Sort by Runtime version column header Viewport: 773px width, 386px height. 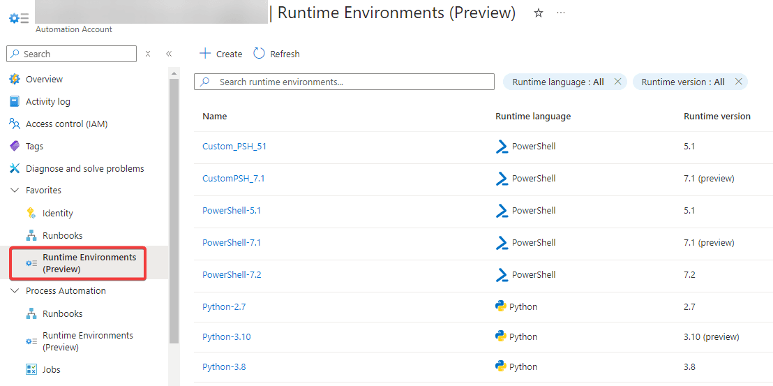[x=717, y=117]
